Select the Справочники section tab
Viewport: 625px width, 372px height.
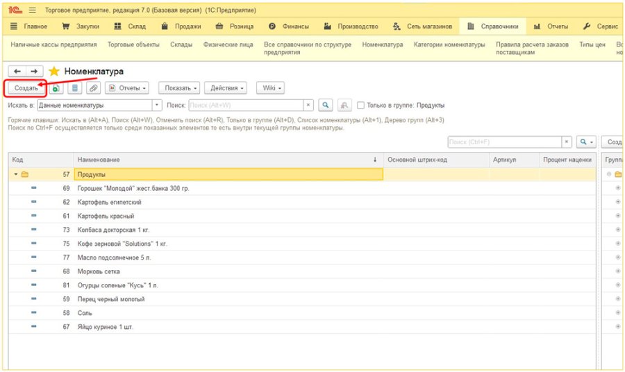tap(492, 26)
